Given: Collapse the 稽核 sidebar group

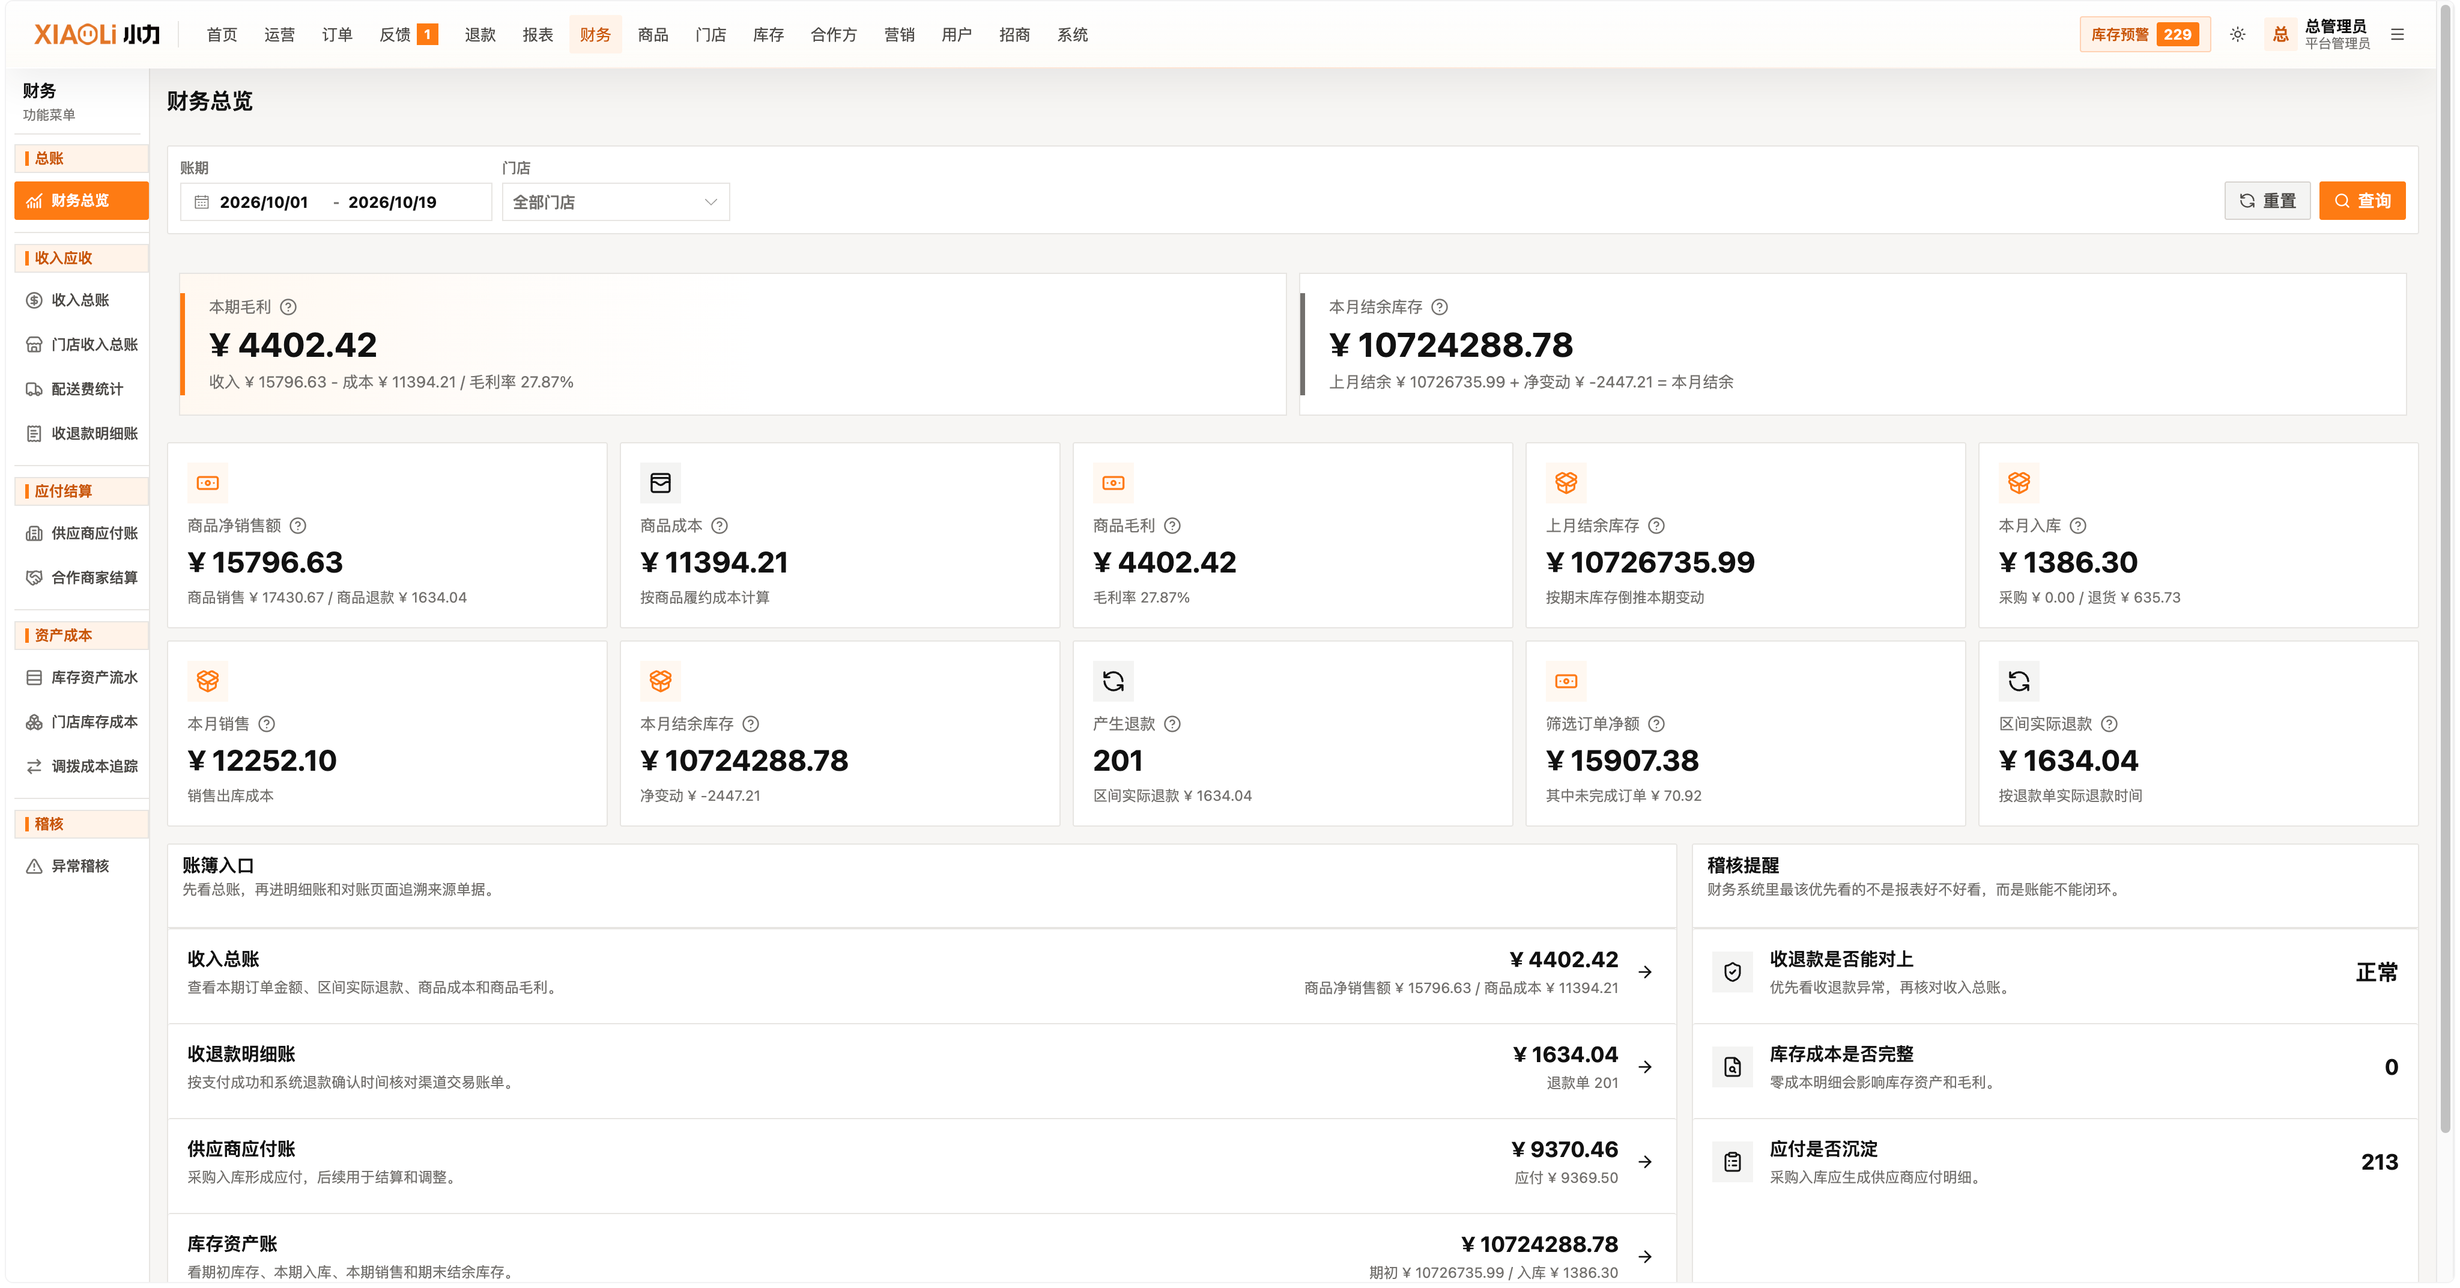Looking at the screenshot, I should (82, 824).
